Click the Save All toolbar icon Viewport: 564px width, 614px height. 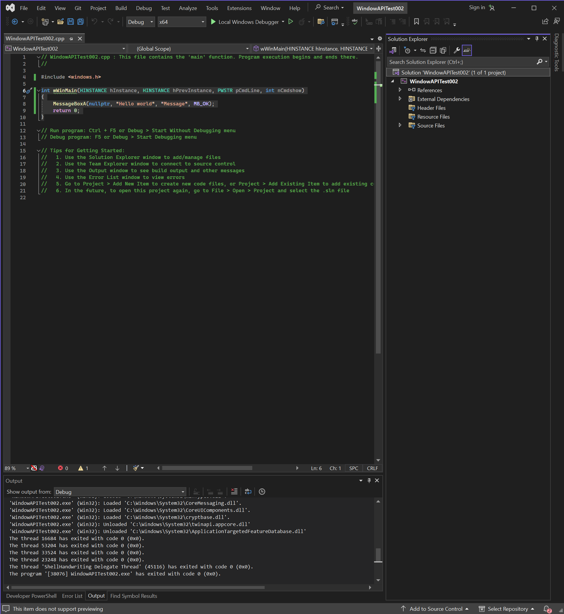pos(81,22)
